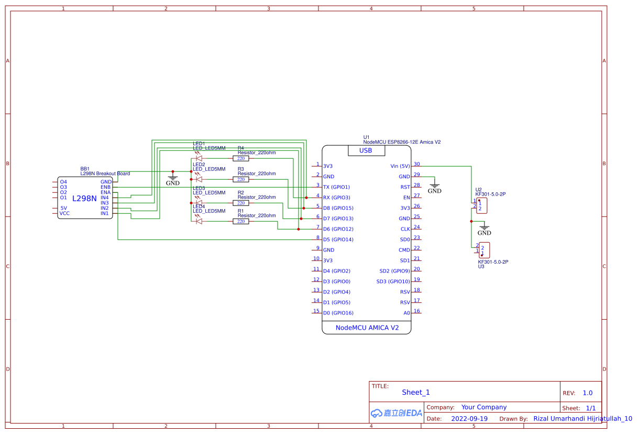Select the KF301-5.0-2P connector U2
The width and height of the screenshot is (639, 434).
point(482,205)
